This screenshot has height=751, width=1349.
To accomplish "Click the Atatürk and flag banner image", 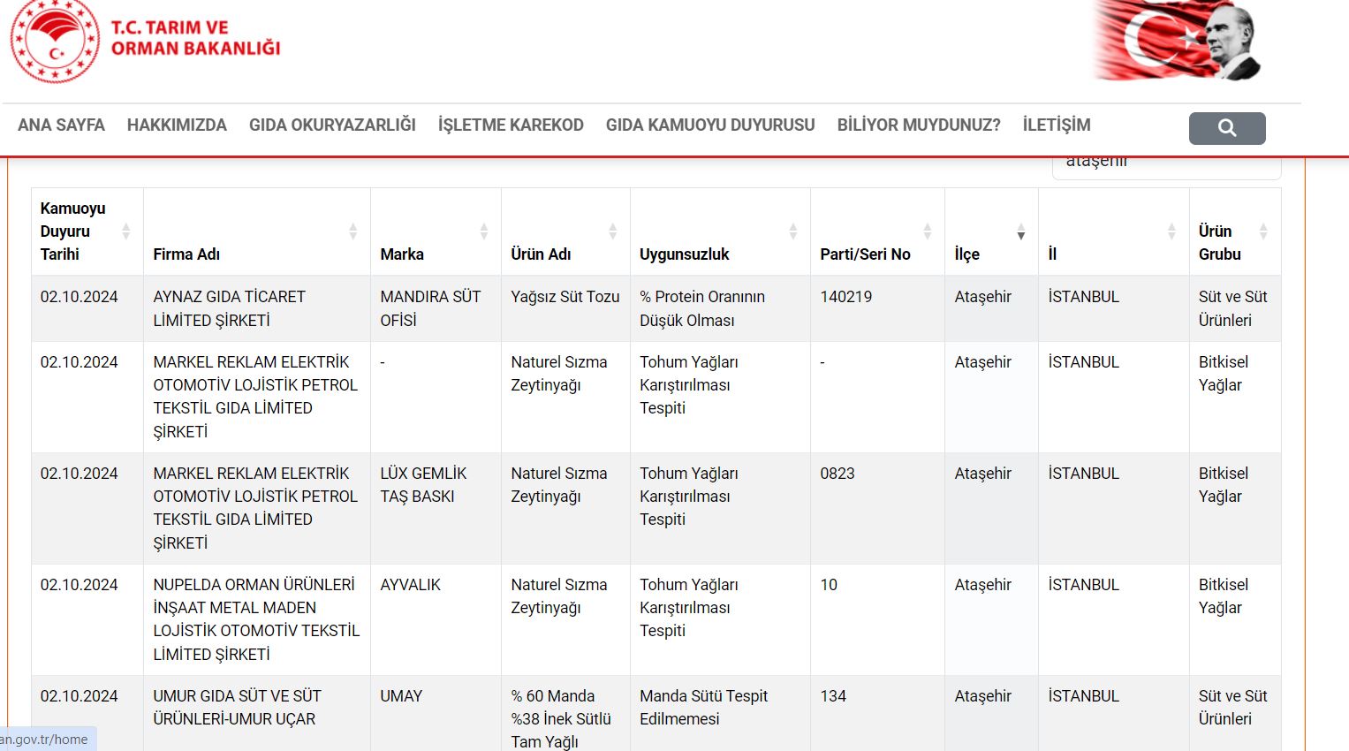I will [x=1177, y=41].
